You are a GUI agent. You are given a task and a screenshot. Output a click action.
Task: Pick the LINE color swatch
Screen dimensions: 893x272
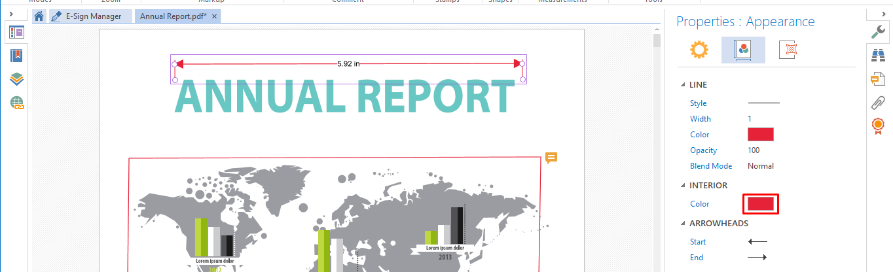click(761, 135)
